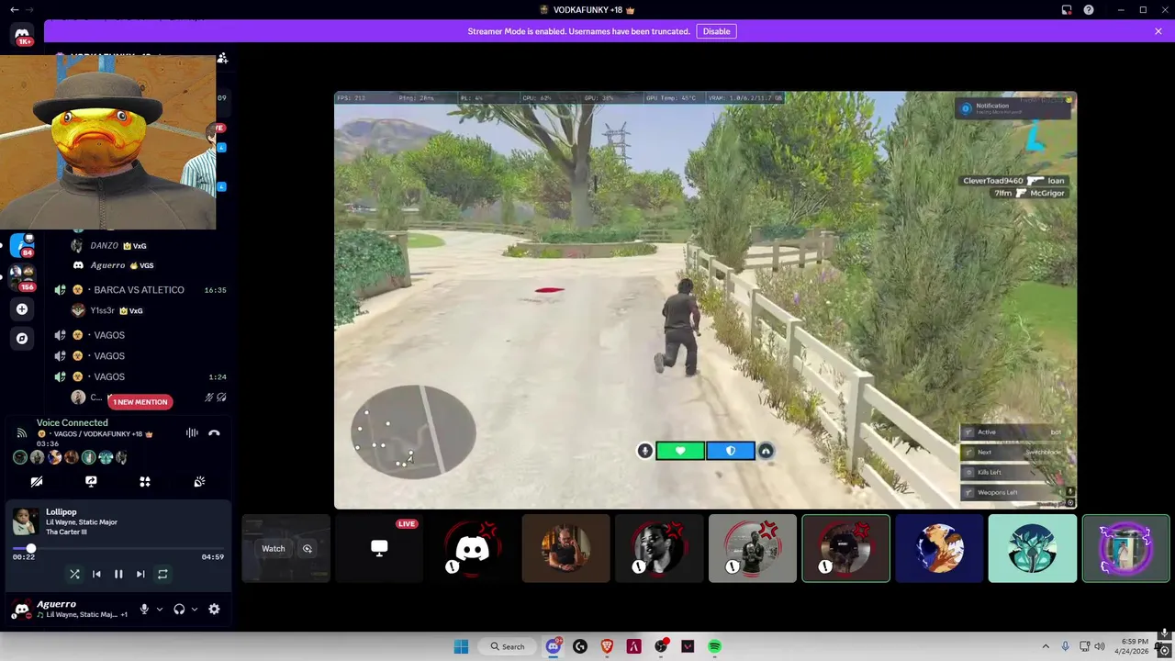Open VAGOS / VODKAFUNKY +18 channel link
This screenshot has height=661, width=1175.
[96, 434]
